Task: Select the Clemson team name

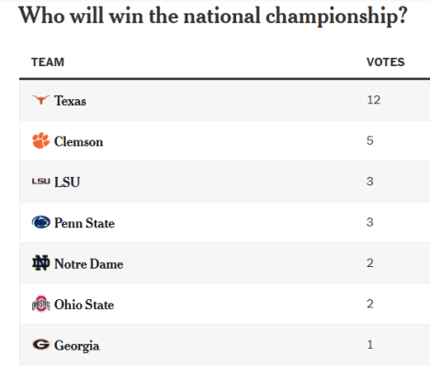Action: (x=78, y=141)
